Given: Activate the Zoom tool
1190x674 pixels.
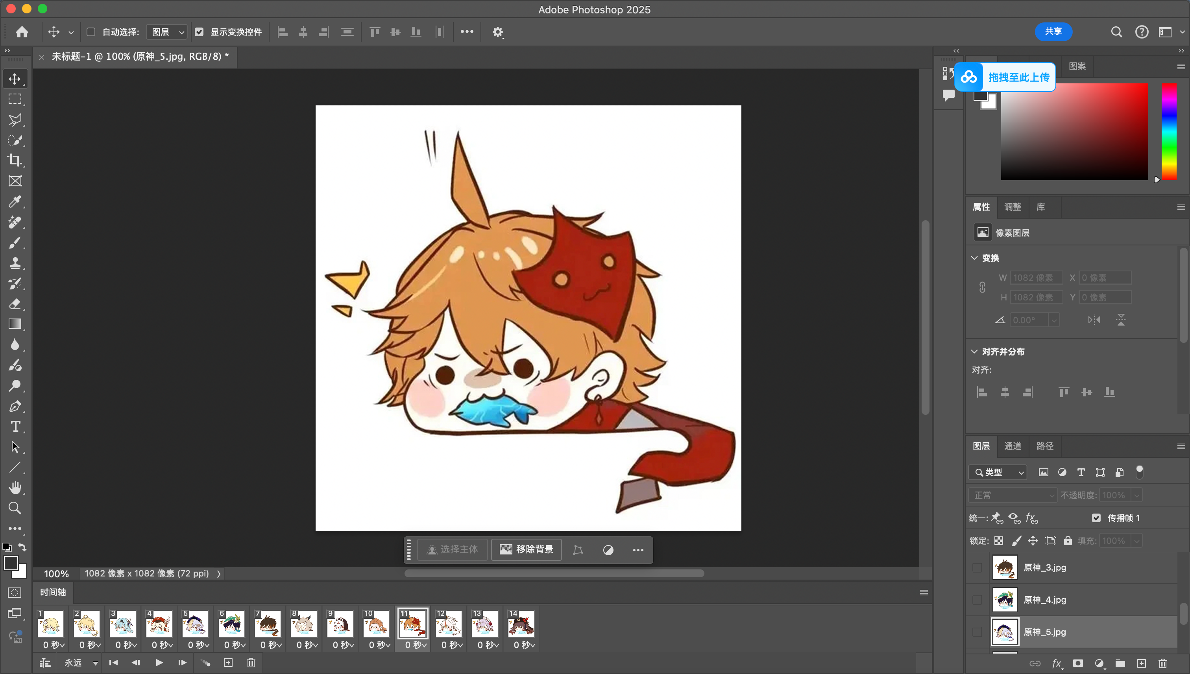Looking at the screenshot, I should tap(15, 508).
